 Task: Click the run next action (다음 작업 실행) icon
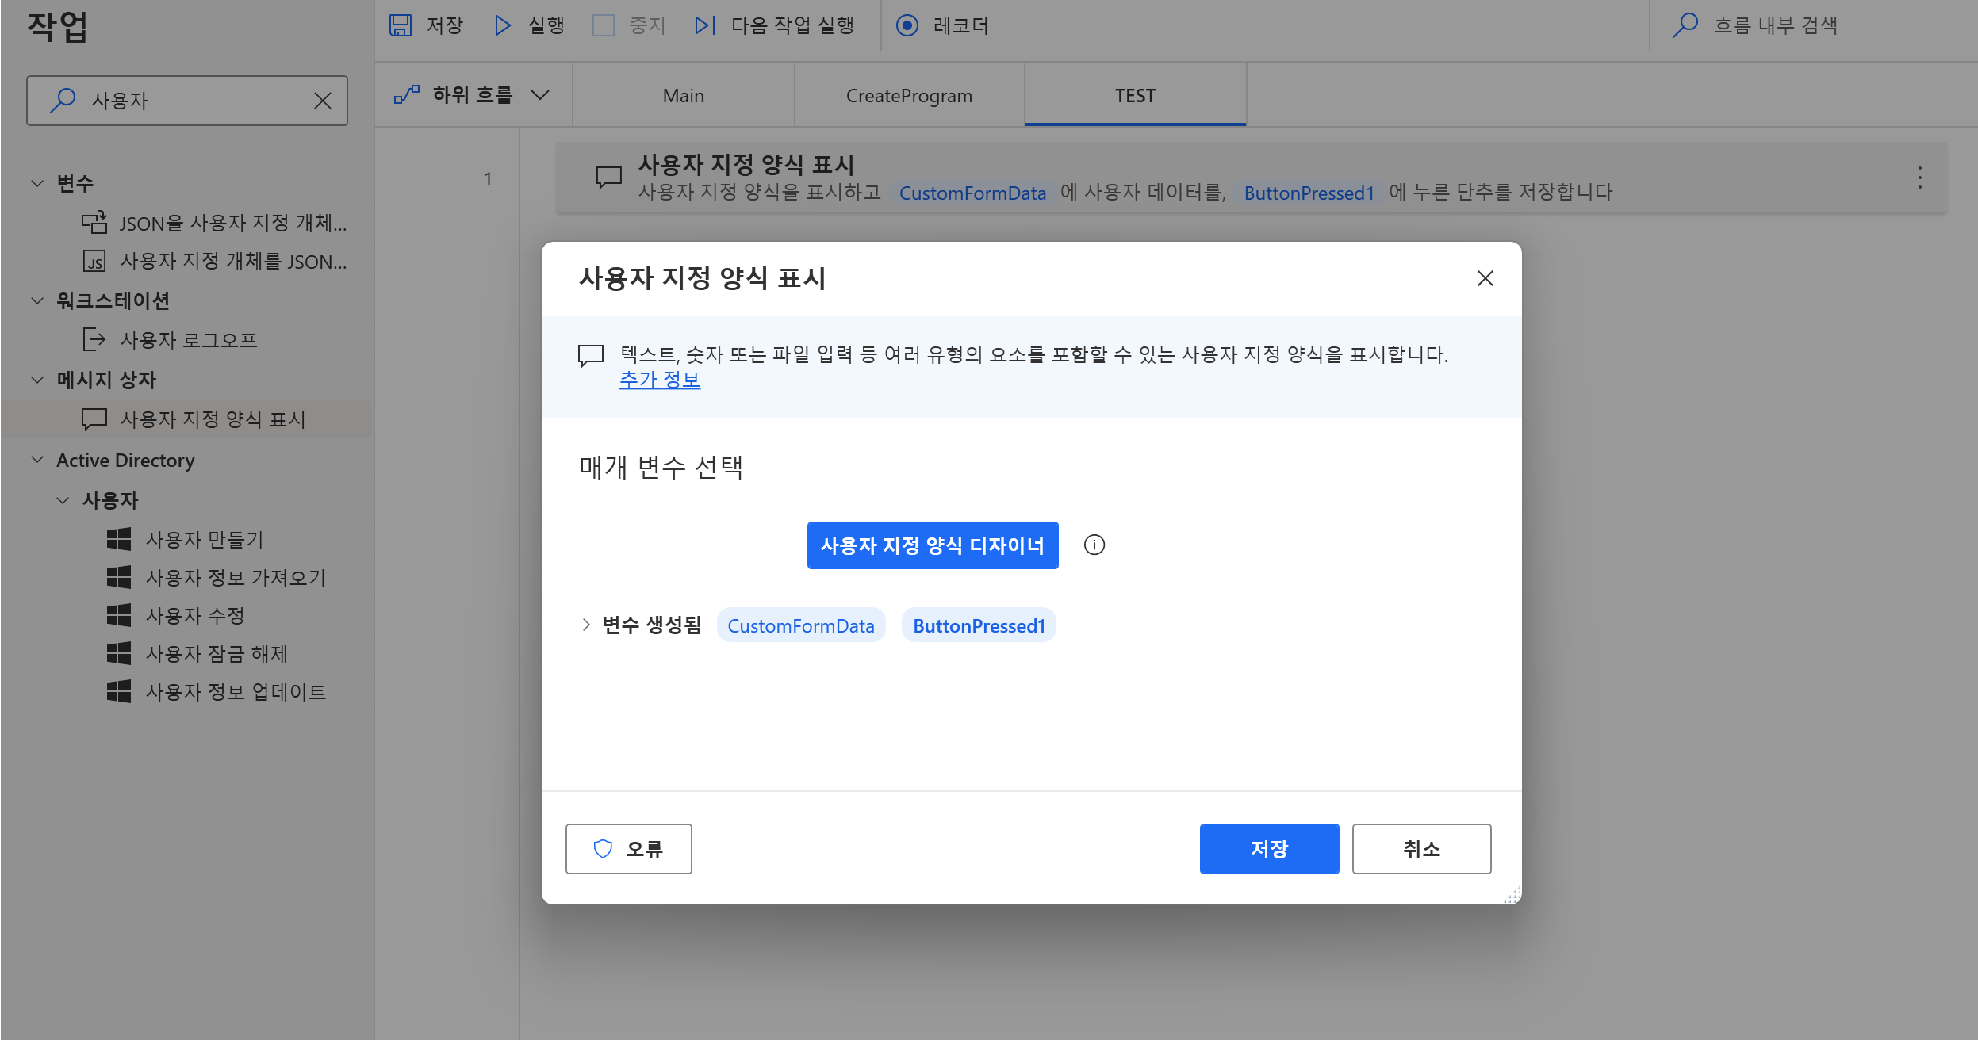[x=704, y=25]
